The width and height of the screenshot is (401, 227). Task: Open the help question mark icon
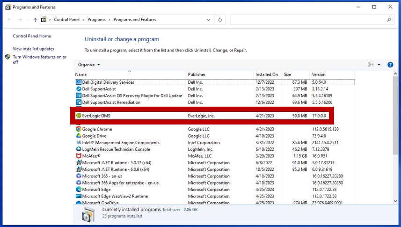click(x=390, y=65)
